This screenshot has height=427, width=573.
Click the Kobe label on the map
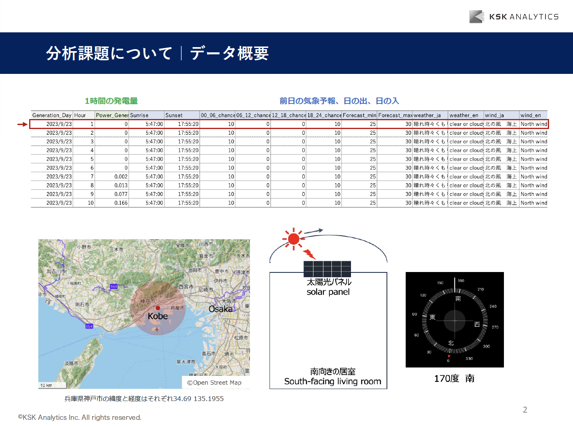coord(158,316)
